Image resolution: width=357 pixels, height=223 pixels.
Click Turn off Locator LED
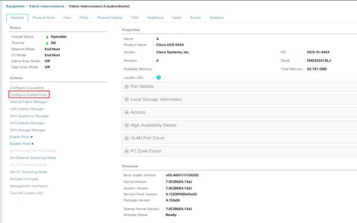point(26,193)
